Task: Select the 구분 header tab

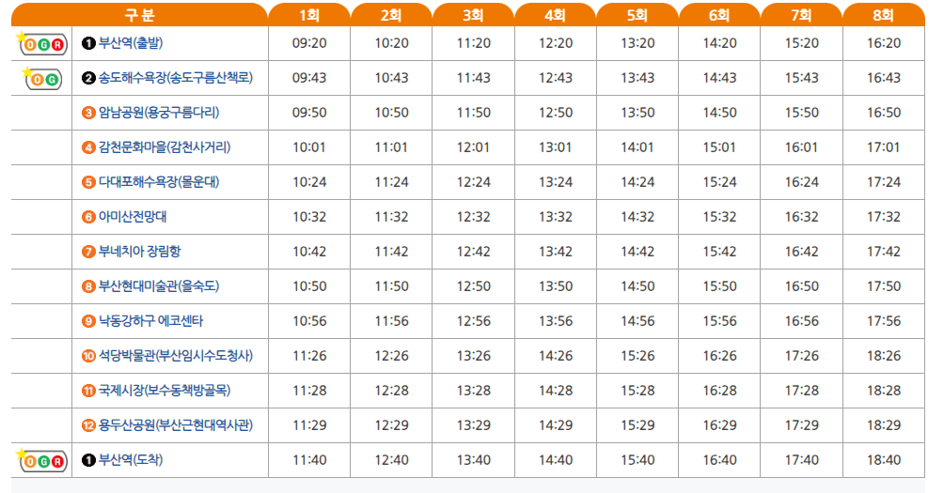Action: 140,14
